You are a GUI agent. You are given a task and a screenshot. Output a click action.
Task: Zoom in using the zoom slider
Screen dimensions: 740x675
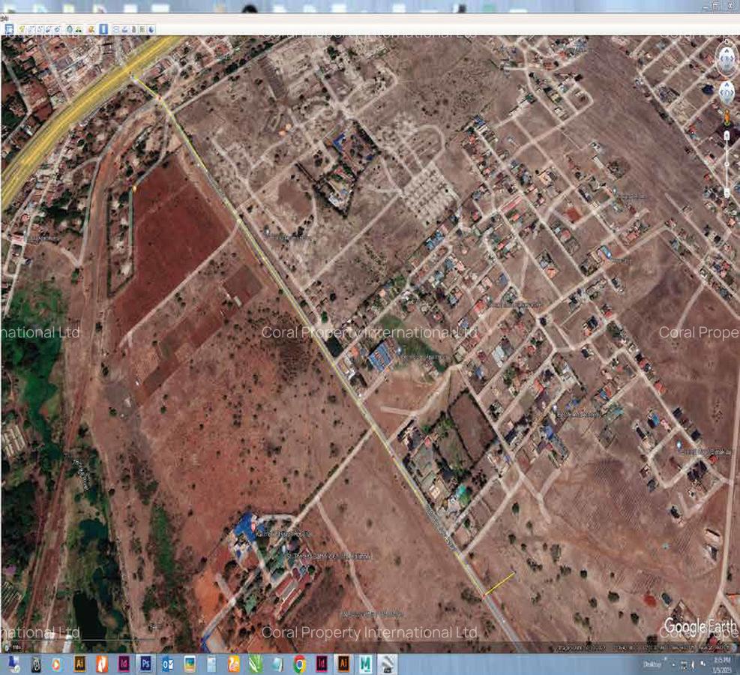click(727, 136)
